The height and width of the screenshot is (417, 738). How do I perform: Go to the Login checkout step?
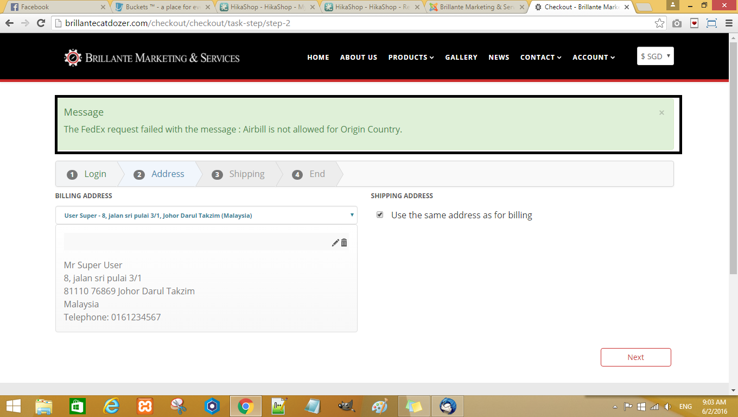[x=87, y=174]
